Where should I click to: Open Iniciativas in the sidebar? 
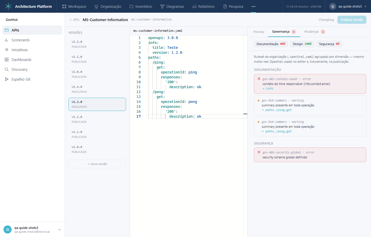pos(32,50)
